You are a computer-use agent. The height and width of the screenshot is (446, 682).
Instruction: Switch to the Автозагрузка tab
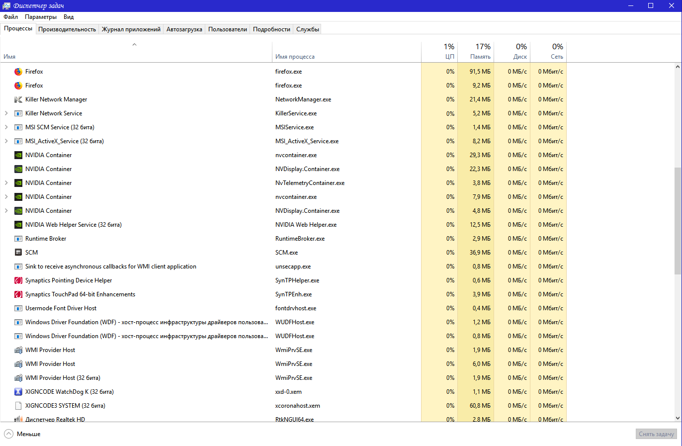[184, 29]
